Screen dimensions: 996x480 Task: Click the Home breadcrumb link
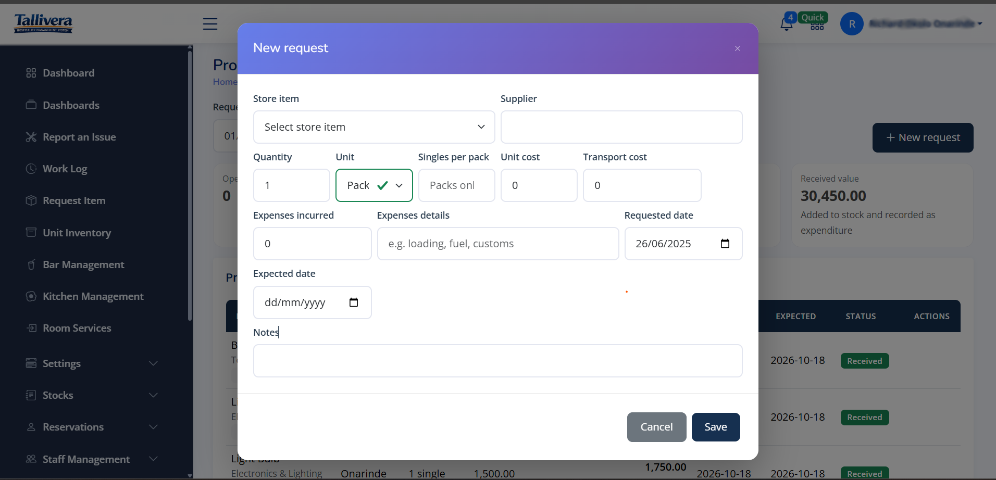pos(225,82)
